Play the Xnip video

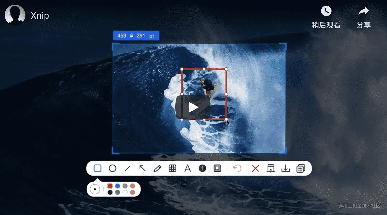point(193,107)
